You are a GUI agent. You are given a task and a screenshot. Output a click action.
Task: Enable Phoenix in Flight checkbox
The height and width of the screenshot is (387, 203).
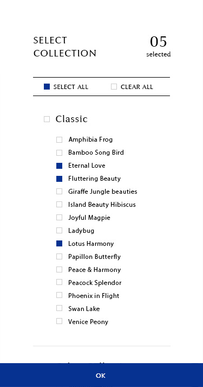[x=60, y=295]
